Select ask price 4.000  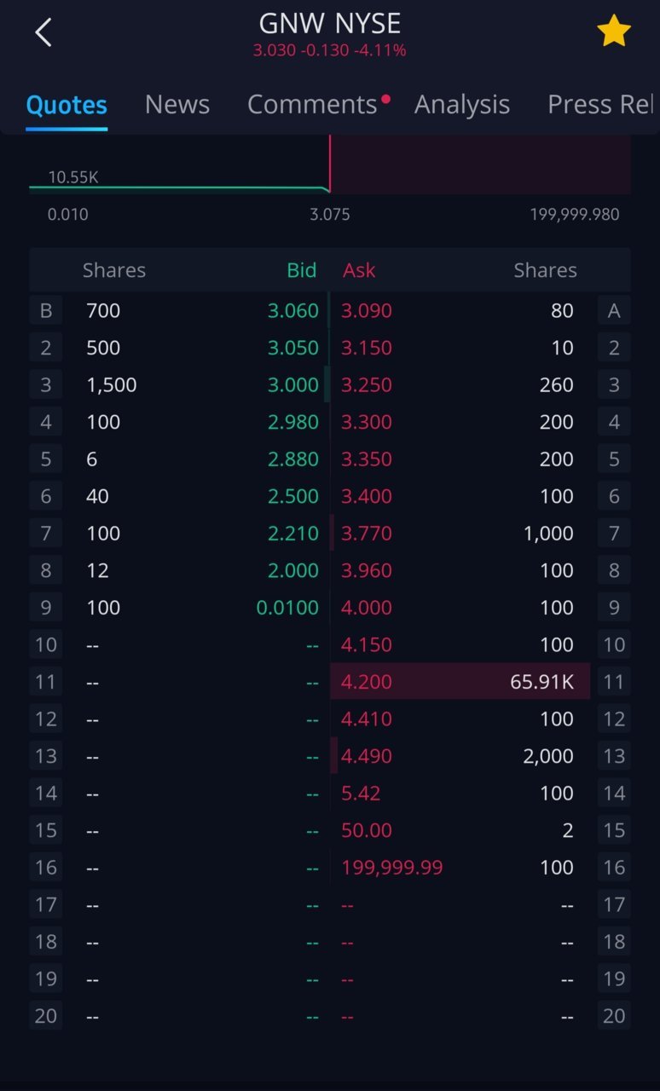coord(367,608)
